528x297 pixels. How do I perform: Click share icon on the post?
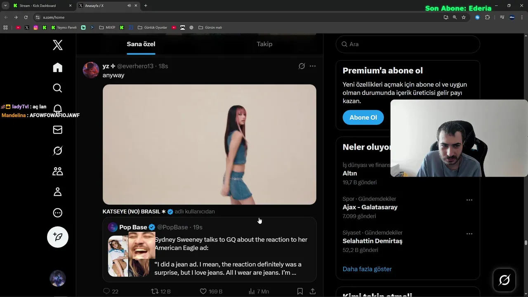point(313,291)
